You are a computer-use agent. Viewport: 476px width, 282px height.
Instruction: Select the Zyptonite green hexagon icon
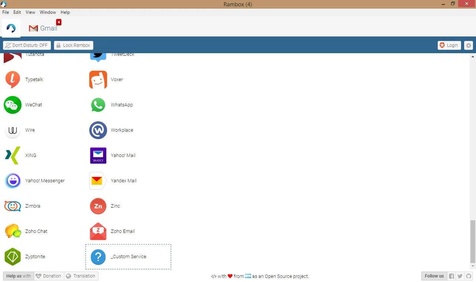tap(13, 257)
